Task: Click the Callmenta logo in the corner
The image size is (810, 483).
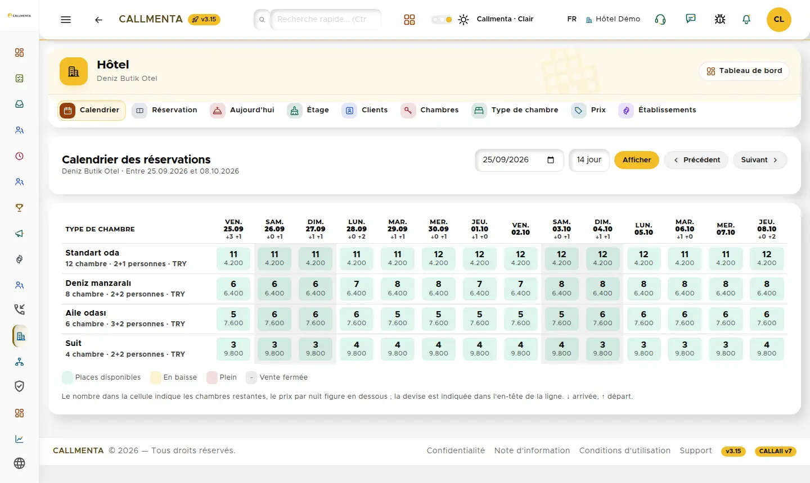Action: pyautogui.click(x=20, y=16)
